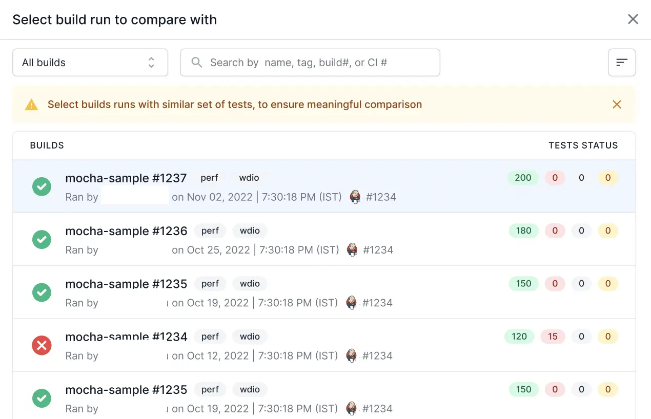Image resolution: width=651 pixels, height=419 pixels.
Task: Click the warning triangle icon in the banner
Action: point(31,105)
